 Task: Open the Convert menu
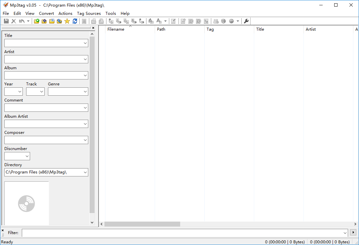(46, 14)
